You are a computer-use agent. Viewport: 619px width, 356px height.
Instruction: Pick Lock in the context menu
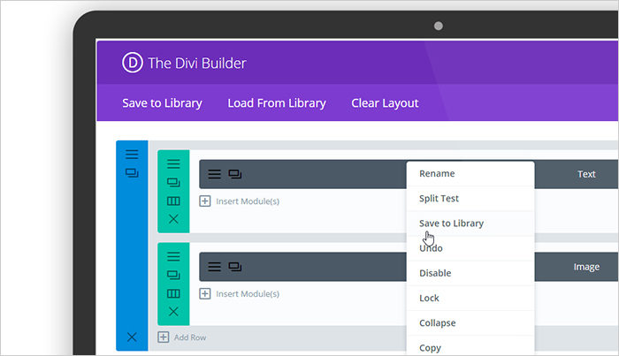[429, 299]
